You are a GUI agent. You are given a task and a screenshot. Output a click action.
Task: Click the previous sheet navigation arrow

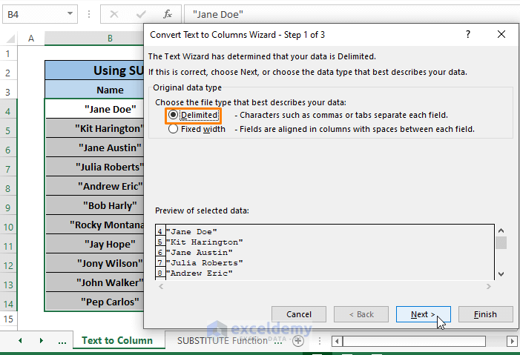tap(20, 340)
